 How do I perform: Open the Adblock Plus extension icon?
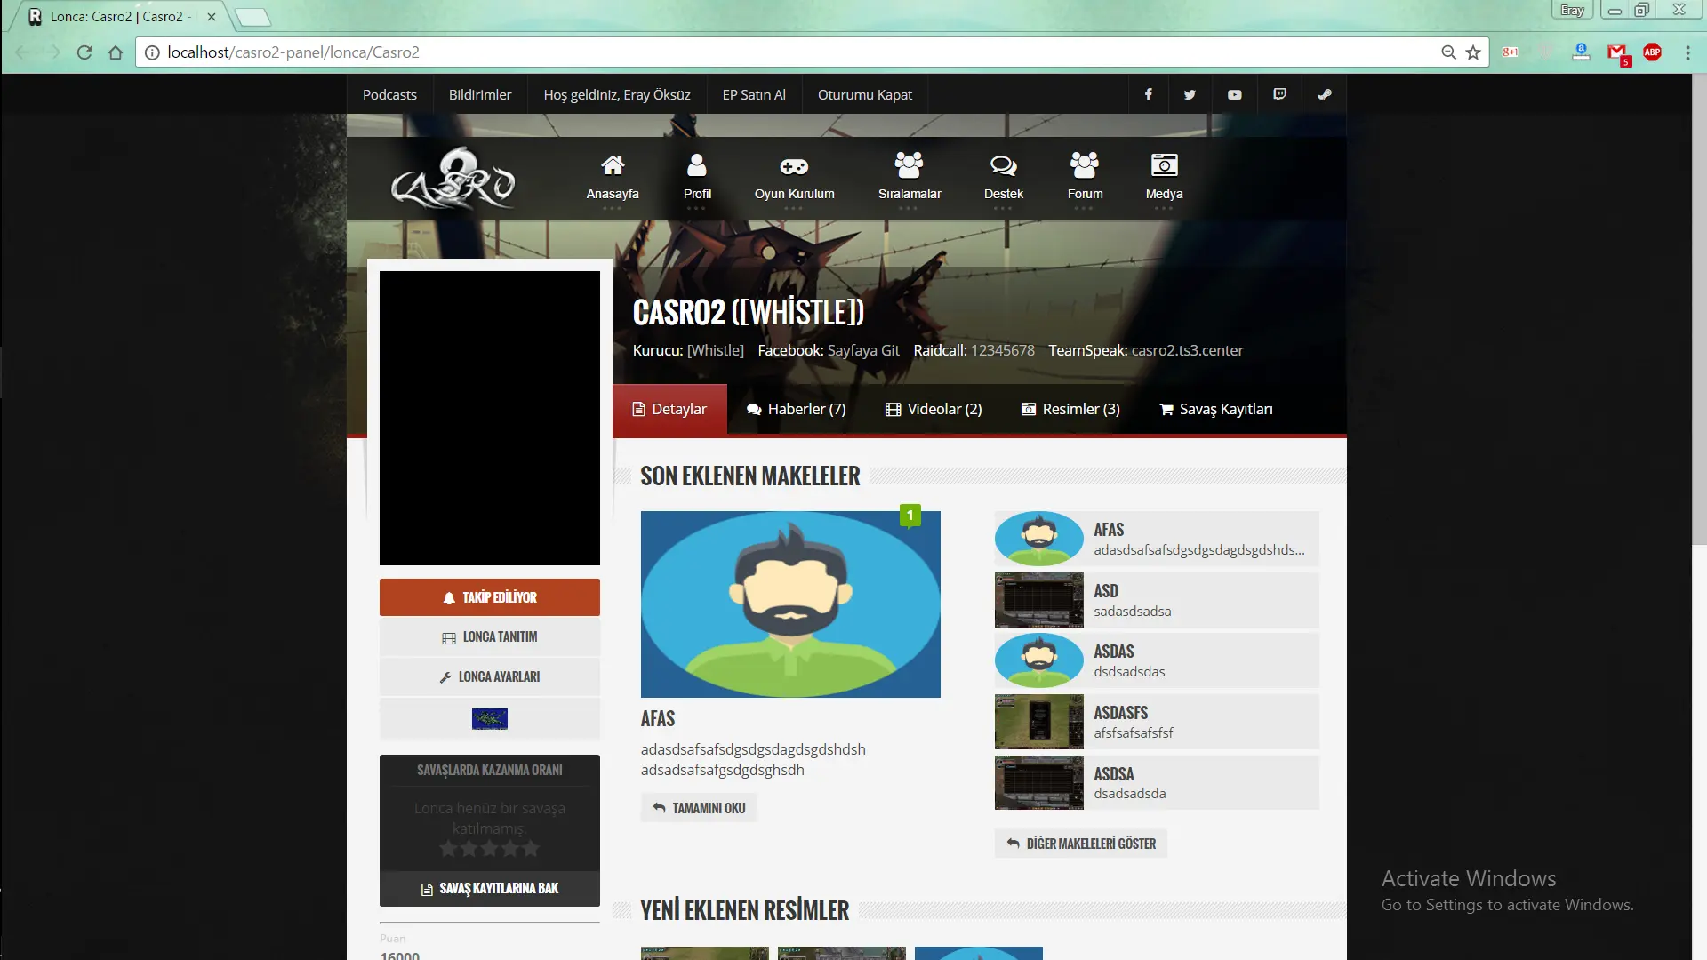pyautogui.click(x=1653, y=52)
